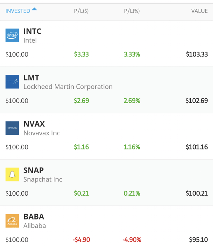Image resolution: width=213 pixels, height=249 pixels.
Task: Select Intel's $103.33 value
Action: 197,54
